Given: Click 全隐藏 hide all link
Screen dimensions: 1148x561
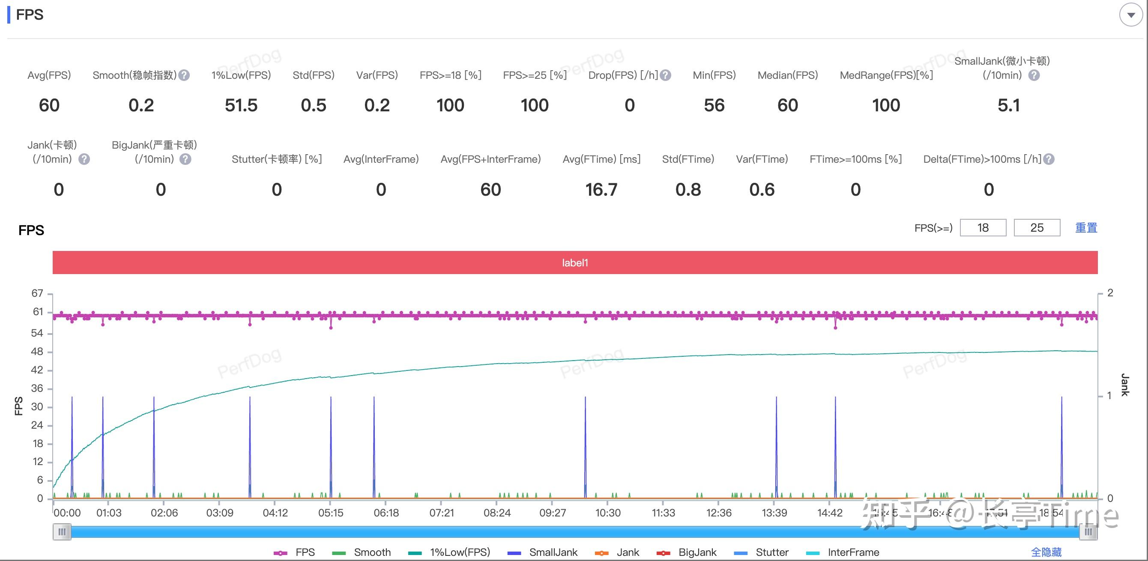Looking at the screenshot, I should [1046, 552].
